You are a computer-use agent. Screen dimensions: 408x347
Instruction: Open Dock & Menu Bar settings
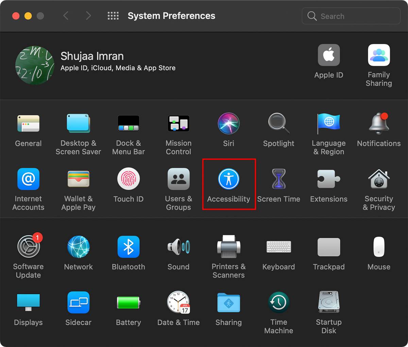coord(128,124)
